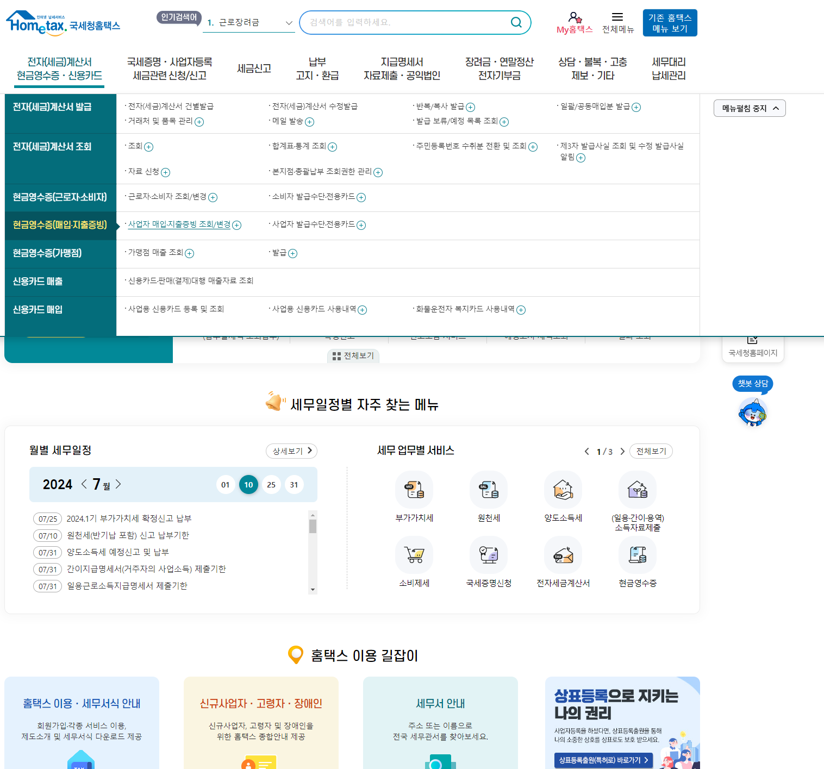Expand plus icon beside 메일 발송
824x769 pixels.
[310, 122]
